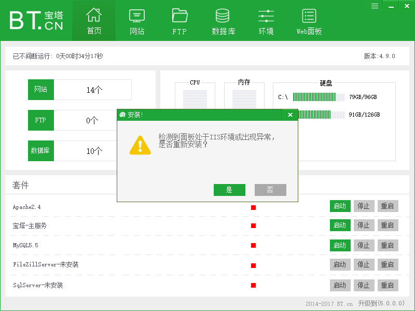Start FileZillServer with 启动 button
The height and width of the screenshot is (311, 415).
[x=340, y=264]
